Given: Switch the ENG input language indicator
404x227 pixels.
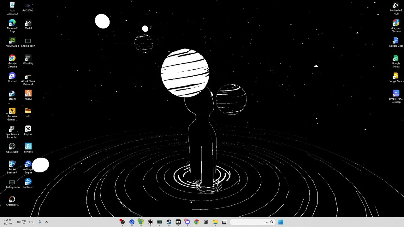Looking at the screenshot, I should [32, 222].
